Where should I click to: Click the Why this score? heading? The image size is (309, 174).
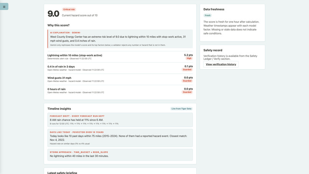click(58, 25)
